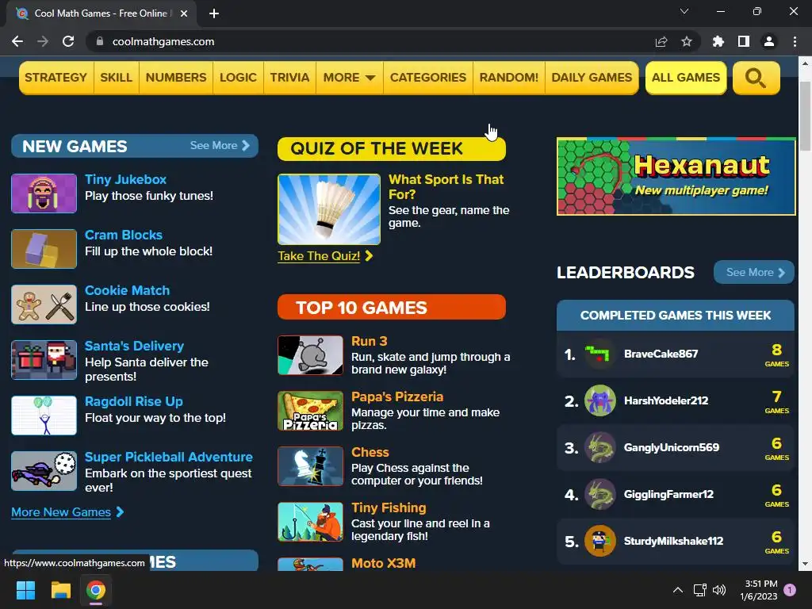Open the Super Pickleball Adventure thumbnail

(x=44, y=470)
